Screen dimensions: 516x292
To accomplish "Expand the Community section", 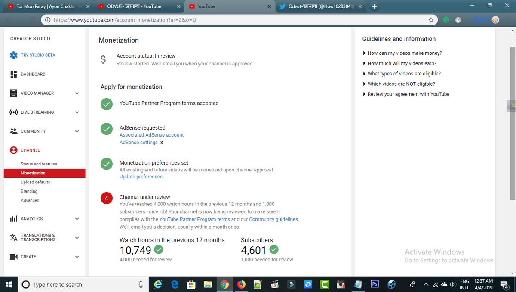I will coord(77,131).
